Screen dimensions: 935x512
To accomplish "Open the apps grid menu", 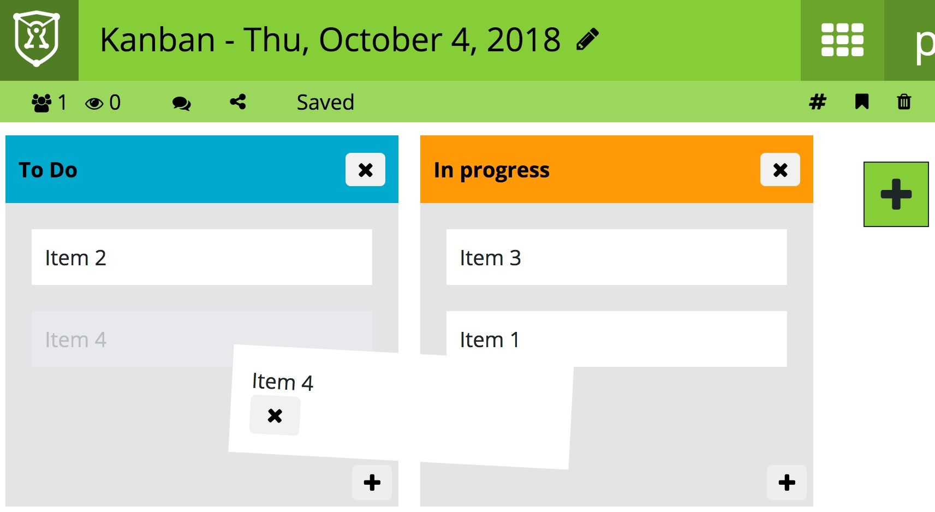I will (842, 40).
